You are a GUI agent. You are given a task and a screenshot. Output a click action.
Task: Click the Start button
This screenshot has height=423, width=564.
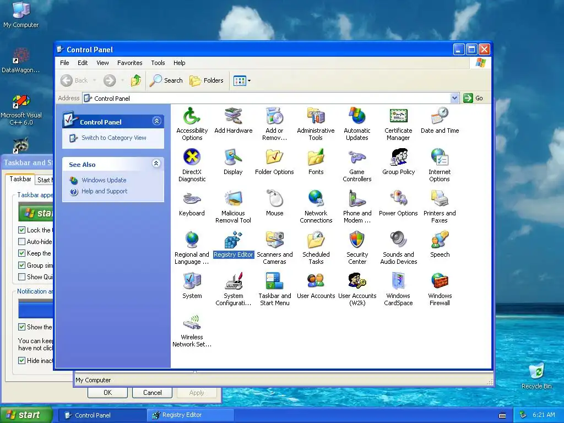tap(26, 415)
